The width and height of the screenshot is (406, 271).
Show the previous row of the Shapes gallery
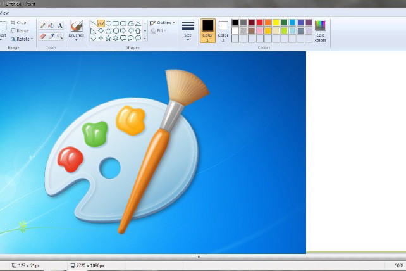tap(145, 23)
